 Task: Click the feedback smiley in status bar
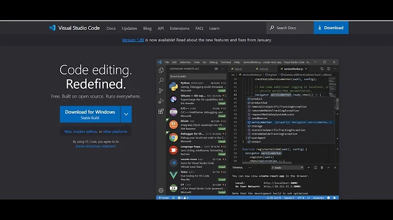click(329, 198)
